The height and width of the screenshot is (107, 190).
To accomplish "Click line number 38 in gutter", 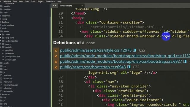I will [x=61, y=82].
